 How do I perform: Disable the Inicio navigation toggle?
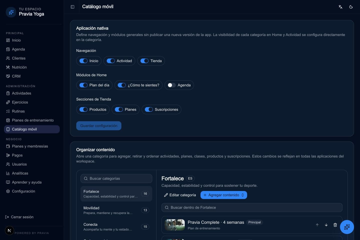tap(83, 61)
